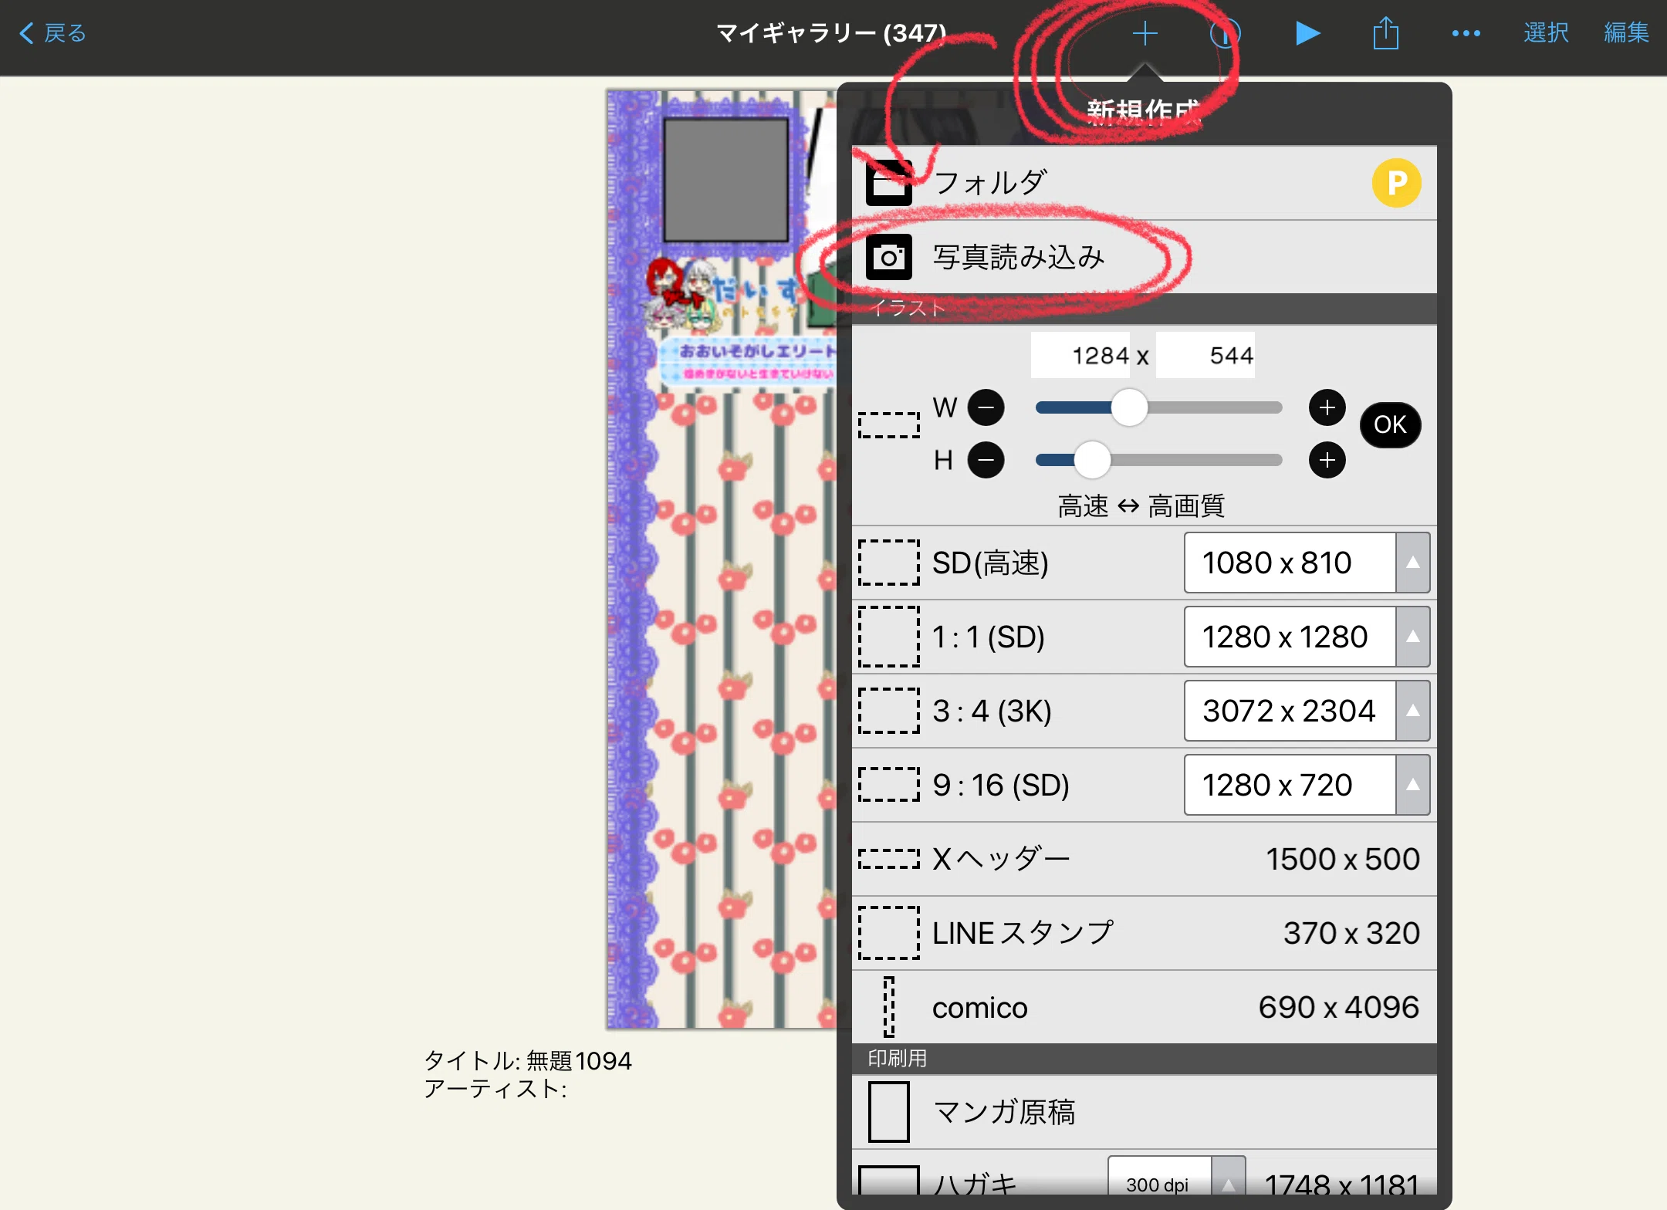Click the custom size dashed rectangle icon
1667x1210 pixels.
click(x=889, y=425)
